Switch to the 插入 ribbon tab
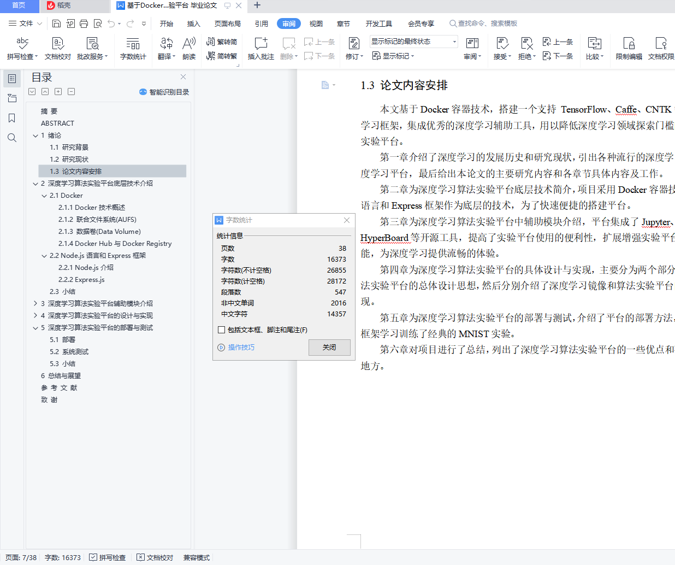Image resolution: width=675 pixels, height=565 pixels. [194, 23]
